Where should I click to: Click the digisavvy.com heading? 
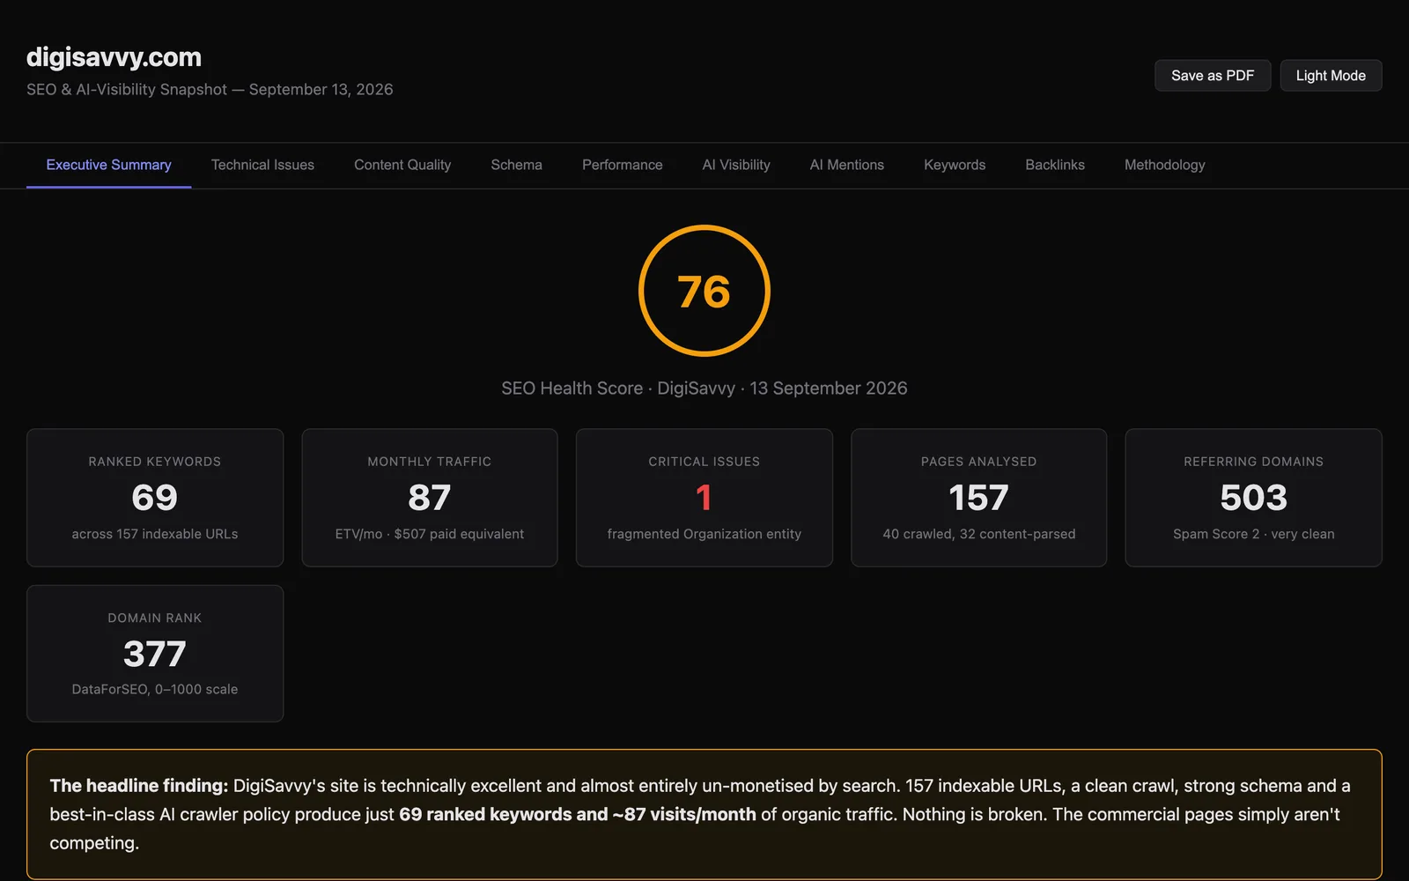(x=114, y=57)
